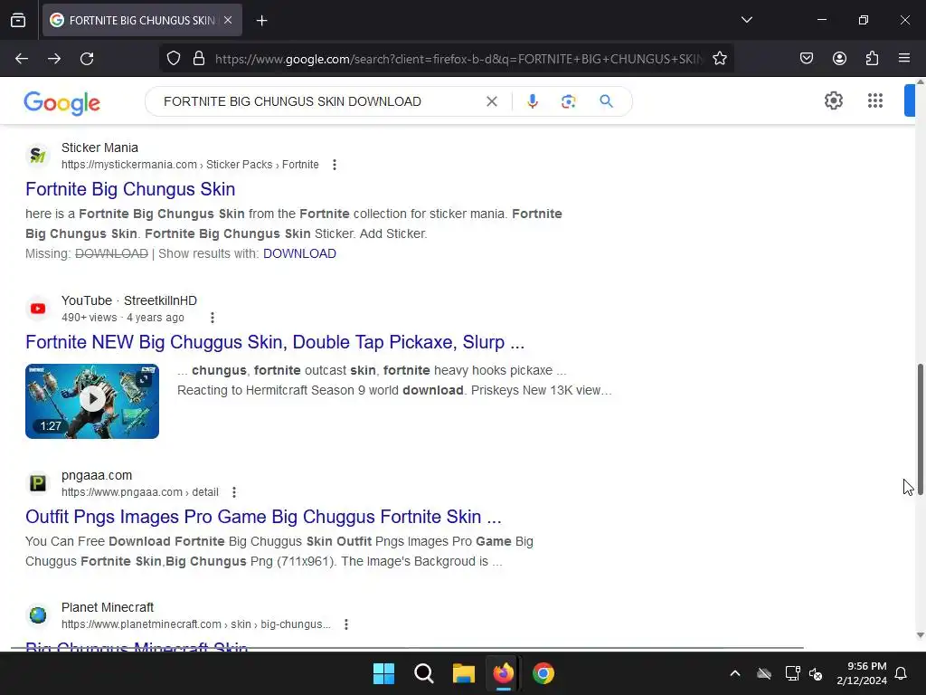The image size is (926, 695).
Task: Open Fortnite Big Chungus Skin result
Action: click(130, 189)
